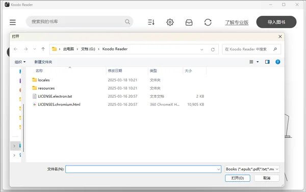Image resolution: width=306 pixels, height=192 pixels.
Task: Click the folder icon in address bar
Action: click(54, 49)
